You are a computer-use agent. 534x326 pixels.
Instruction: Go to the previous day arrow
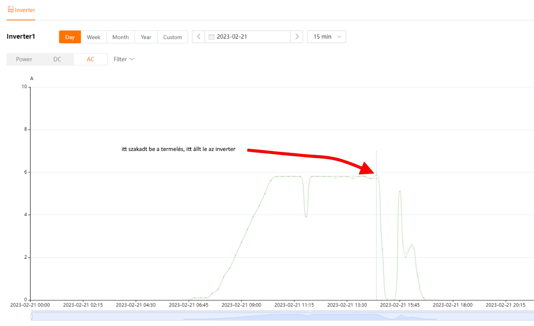coord(198,37)
